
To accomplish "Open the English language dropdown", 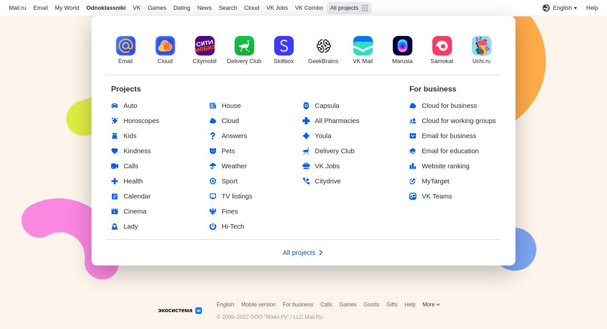I will pyautogui.click(x=560, y=8).
